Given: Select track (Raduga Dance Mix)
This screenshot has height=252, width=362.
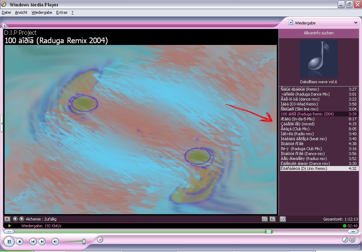Looking at the screenshot, I should click(x=319, y=94).
